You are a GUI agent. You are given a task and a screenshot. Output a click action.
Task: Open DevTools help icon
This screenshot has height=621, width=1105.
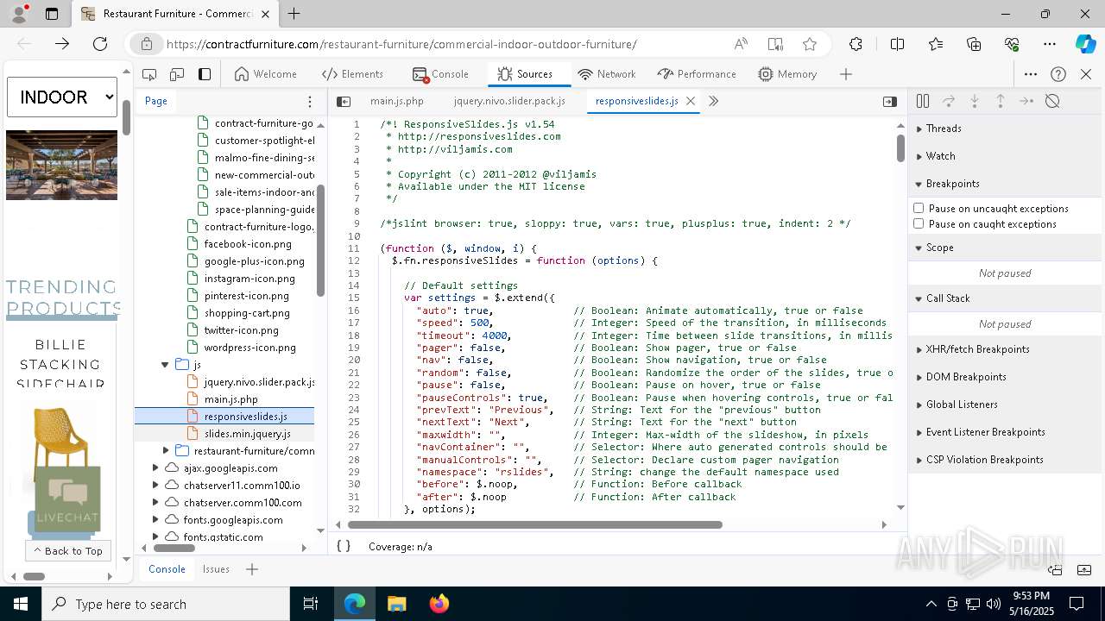click(1058, 74)
